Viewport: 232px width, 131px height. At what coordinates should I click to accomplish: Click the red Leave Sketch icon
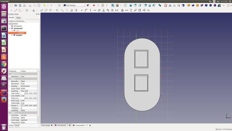pos(166,5)
